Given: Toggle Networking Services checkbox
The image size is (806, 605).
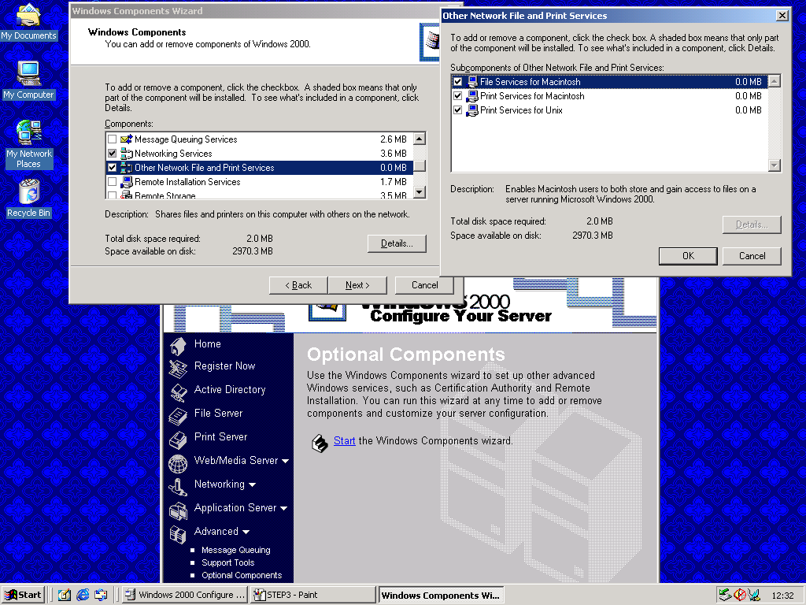Looking at the screenshot, I should [112, 154].
